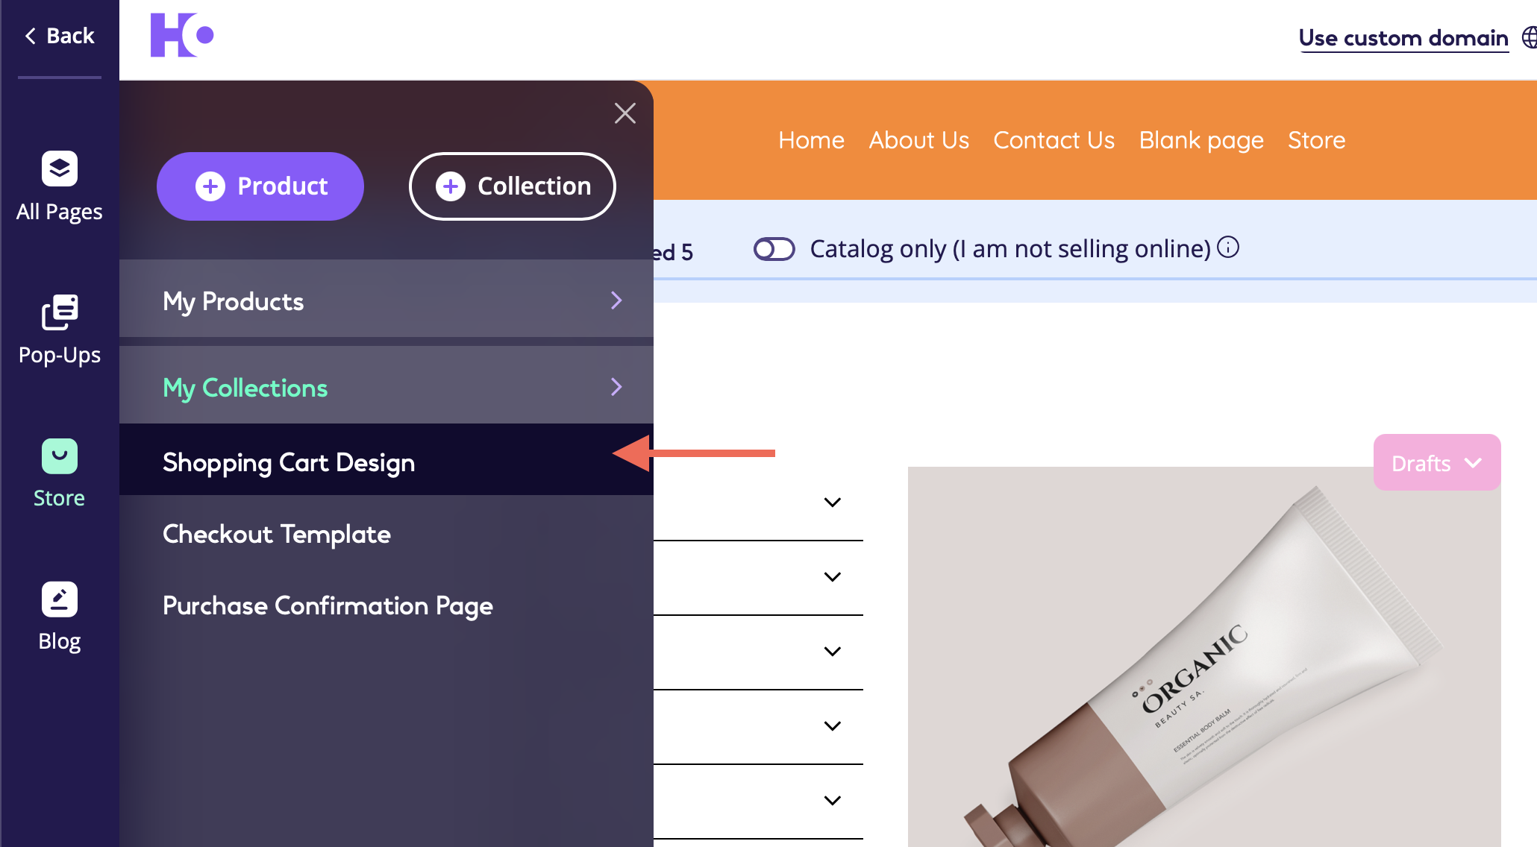Add a new Product

coord(260,186)
